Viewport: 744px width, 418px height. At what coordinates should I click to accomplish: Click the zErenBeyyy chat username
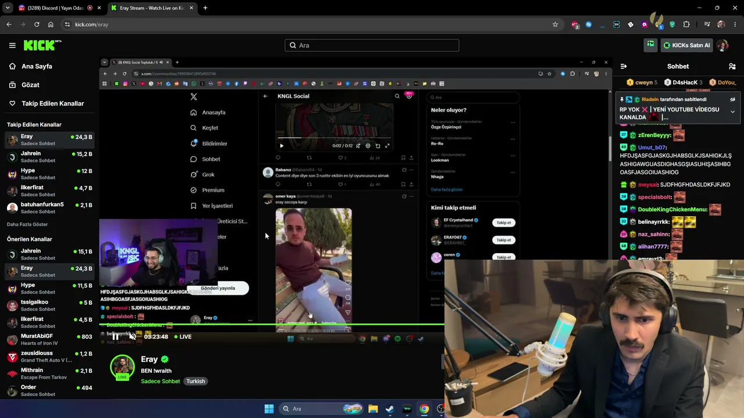point(654,135)
